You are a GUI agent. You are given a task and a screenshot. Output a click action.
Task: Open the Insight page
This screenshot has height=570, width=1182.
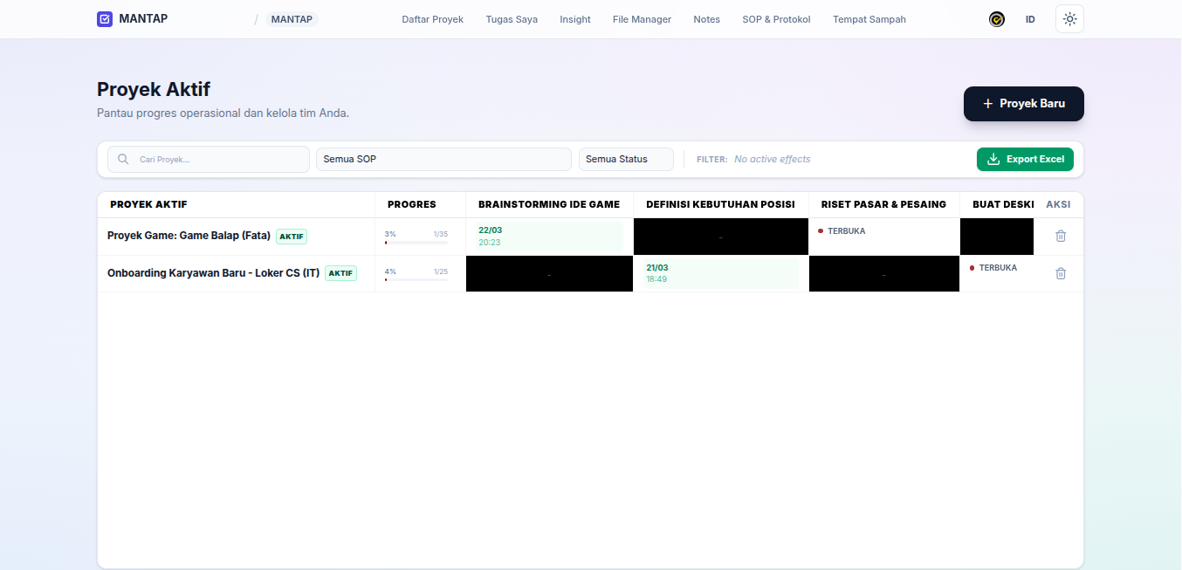click(575, 19)
